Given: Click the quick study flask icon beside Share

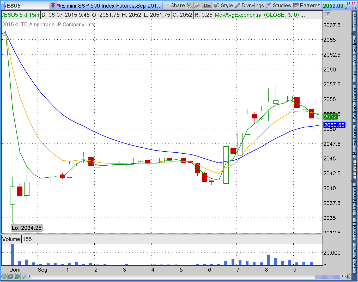Looking at the screenshot, I should coord(190,5).
